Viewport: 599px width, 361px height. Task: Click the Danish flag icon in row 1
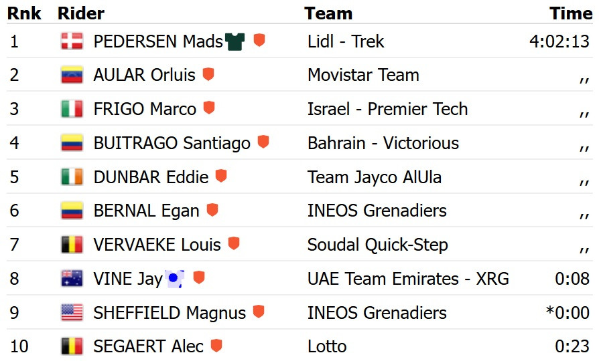coord(71,41)
